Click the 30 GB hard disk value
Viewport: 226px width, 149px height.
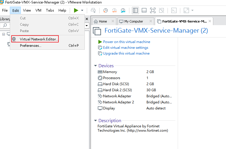point(151,90)
